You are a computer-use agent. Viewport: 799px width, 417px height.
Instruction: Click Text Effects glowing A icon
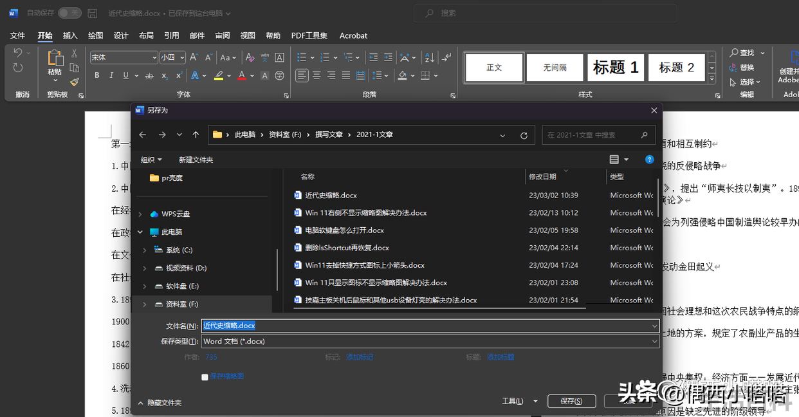pyautogui.click(x=195, y=75)
